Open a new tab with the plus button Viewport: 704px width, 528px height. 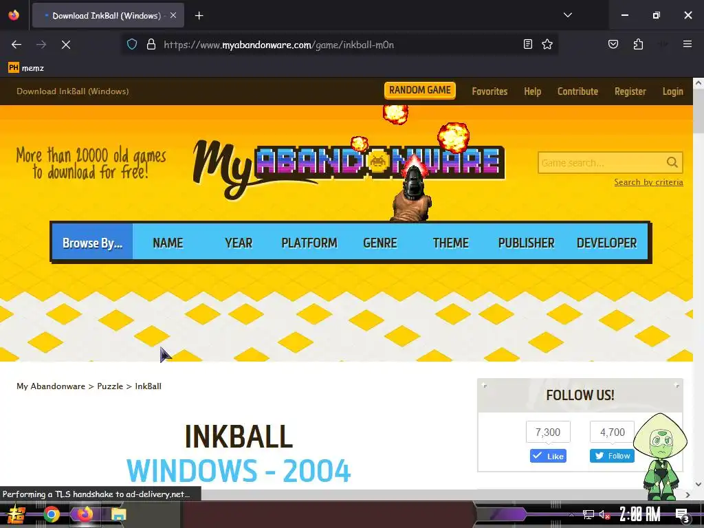click(x=199, y=16)
